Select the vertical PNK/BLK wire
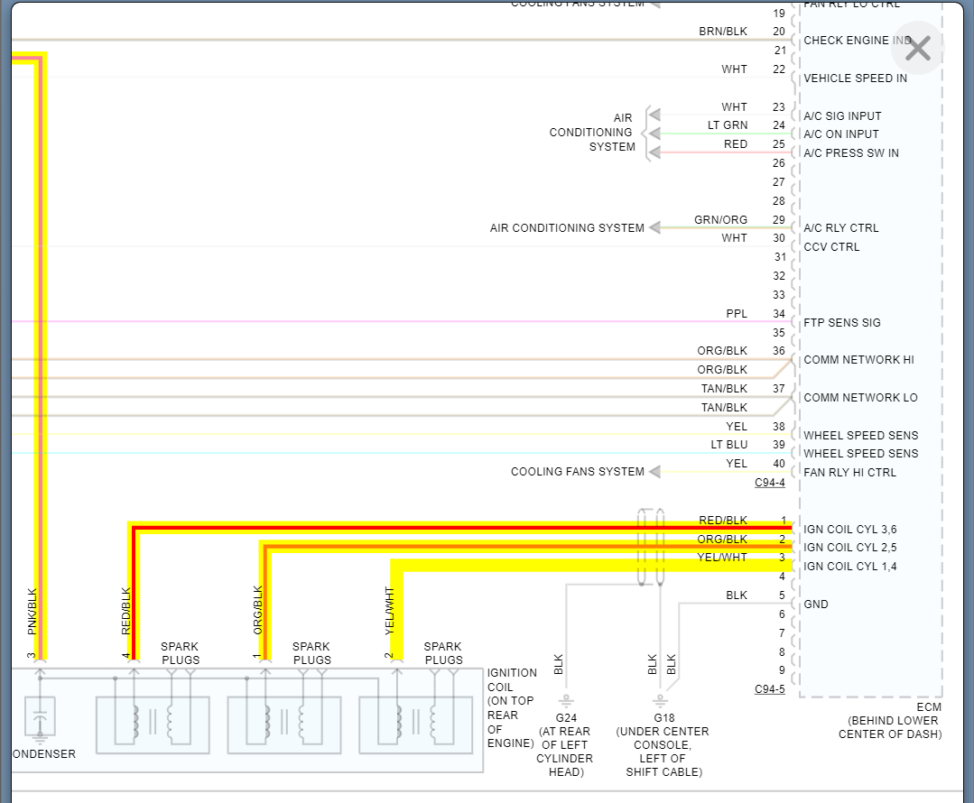974x803 pixels. 39,361
